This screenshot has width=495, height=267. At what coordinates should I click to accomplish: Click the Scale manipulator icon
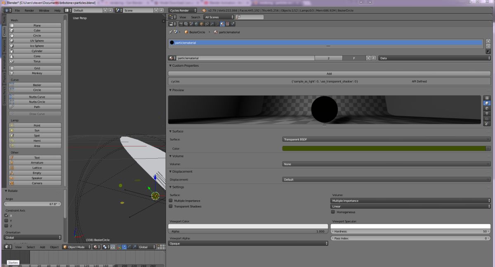[x=134, y=247]
